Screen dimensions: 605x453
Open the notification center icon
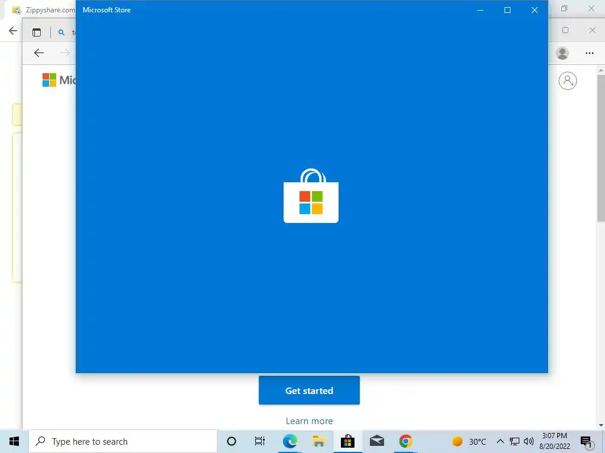pos(586,441)
